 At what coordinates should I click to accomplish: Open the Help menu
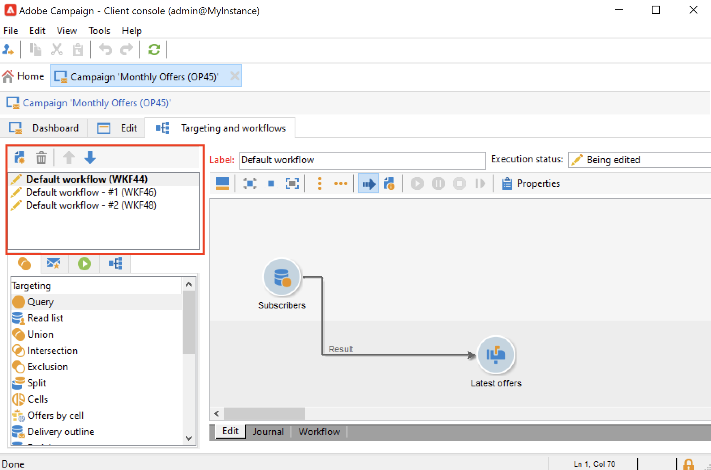pyautogui.click(x=132, y=30)
